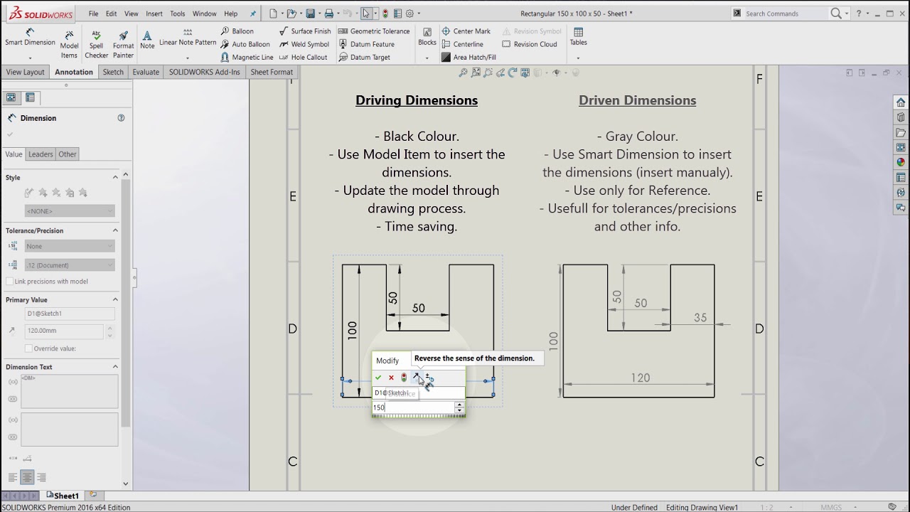Select the Sheet1 tab at bottom
The height and width of the screenshot is (512, 910).
click(x=63, y=496)
